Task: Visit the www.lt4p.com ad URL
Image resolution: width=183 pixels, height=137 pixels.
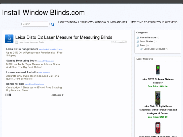Action: click(x=44, y=73)
